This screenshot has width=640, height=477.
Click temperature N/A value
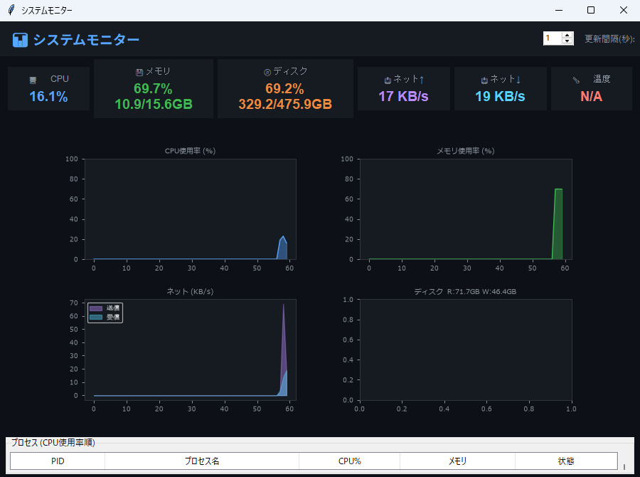591,96
